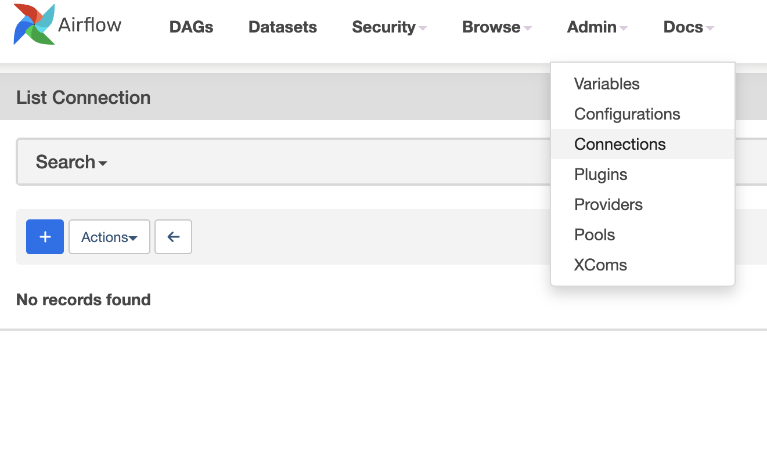Click the Airflow pinwheel logo
The height and width of the screenshot is (462, 767).
34,24
